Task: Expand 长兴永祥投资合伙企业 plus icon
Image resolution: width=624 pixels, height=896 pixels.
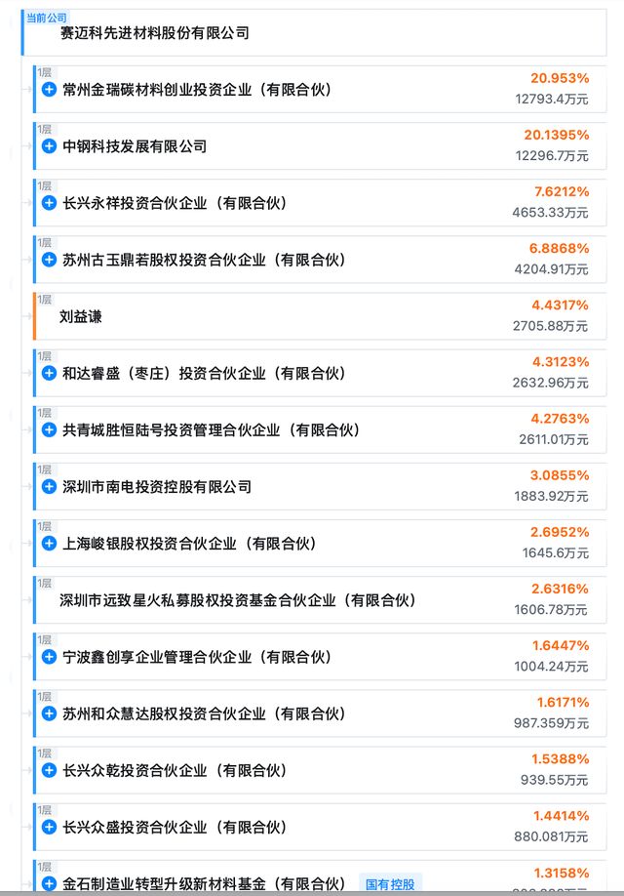Action: (49, 203)
